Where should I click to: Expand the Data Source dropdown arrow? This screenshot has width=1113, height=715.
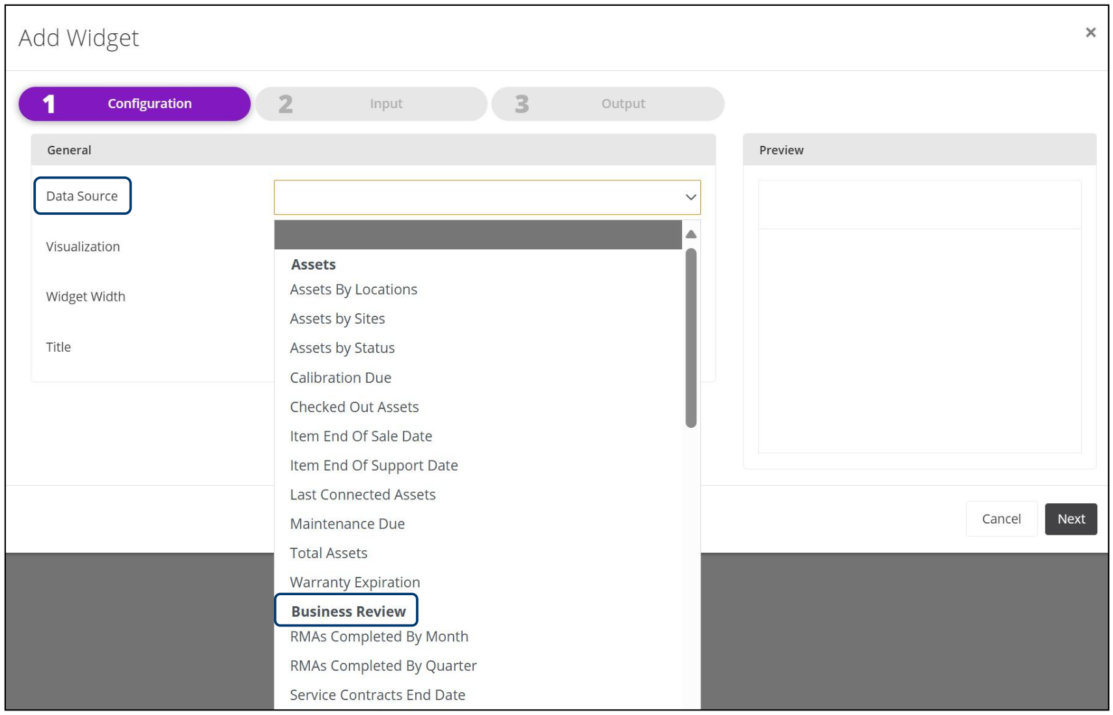(691, 197)
